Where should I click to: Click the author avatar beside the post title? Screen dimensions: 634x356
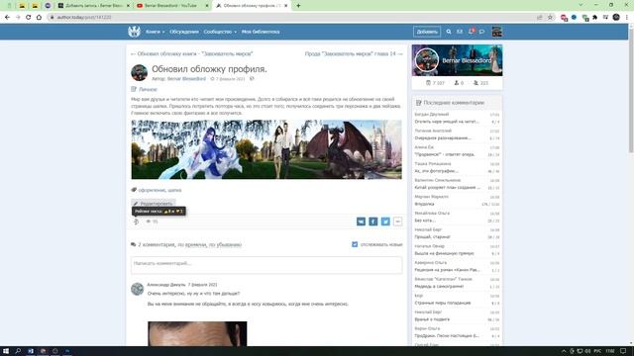coord(139,72)
